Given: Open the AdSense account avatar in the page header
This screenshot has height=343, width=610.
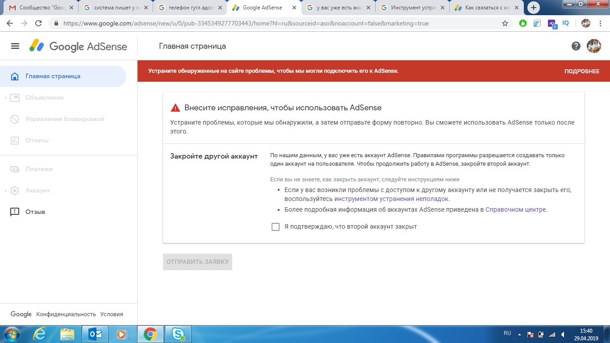Looking at the screenshot, I should tap(594, 46).
